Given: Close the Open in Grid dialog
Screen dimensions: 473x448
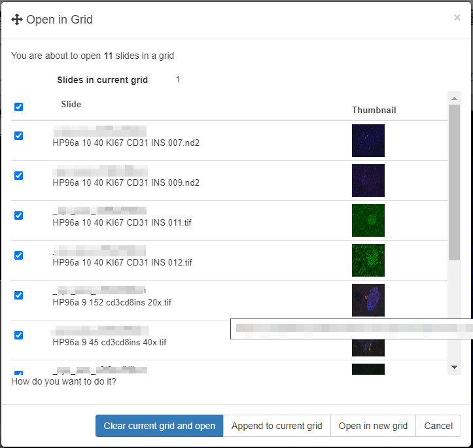Looking at the screenshot, I should pos(457,18).
